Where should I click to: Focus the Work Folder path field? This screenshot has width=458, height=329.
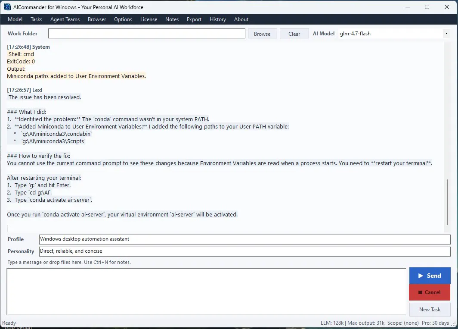(x=147, y=33)
